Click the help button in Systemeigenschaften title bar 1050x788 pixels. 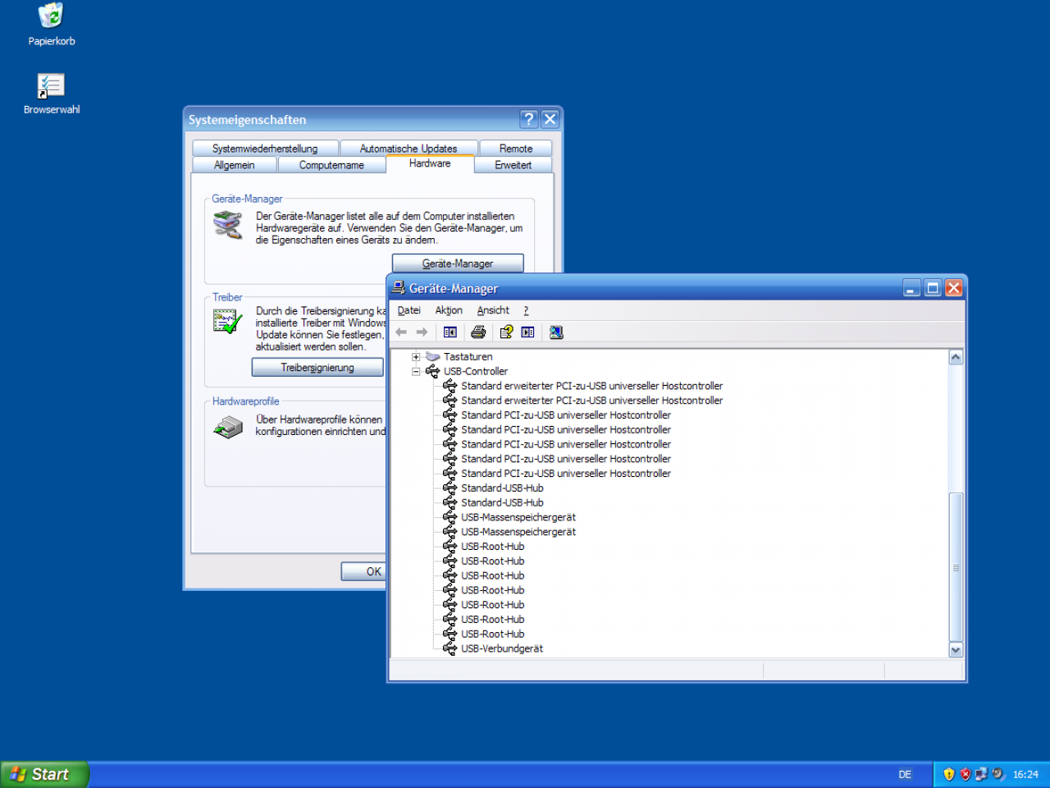pyautogui.click(x=529, y=119)
